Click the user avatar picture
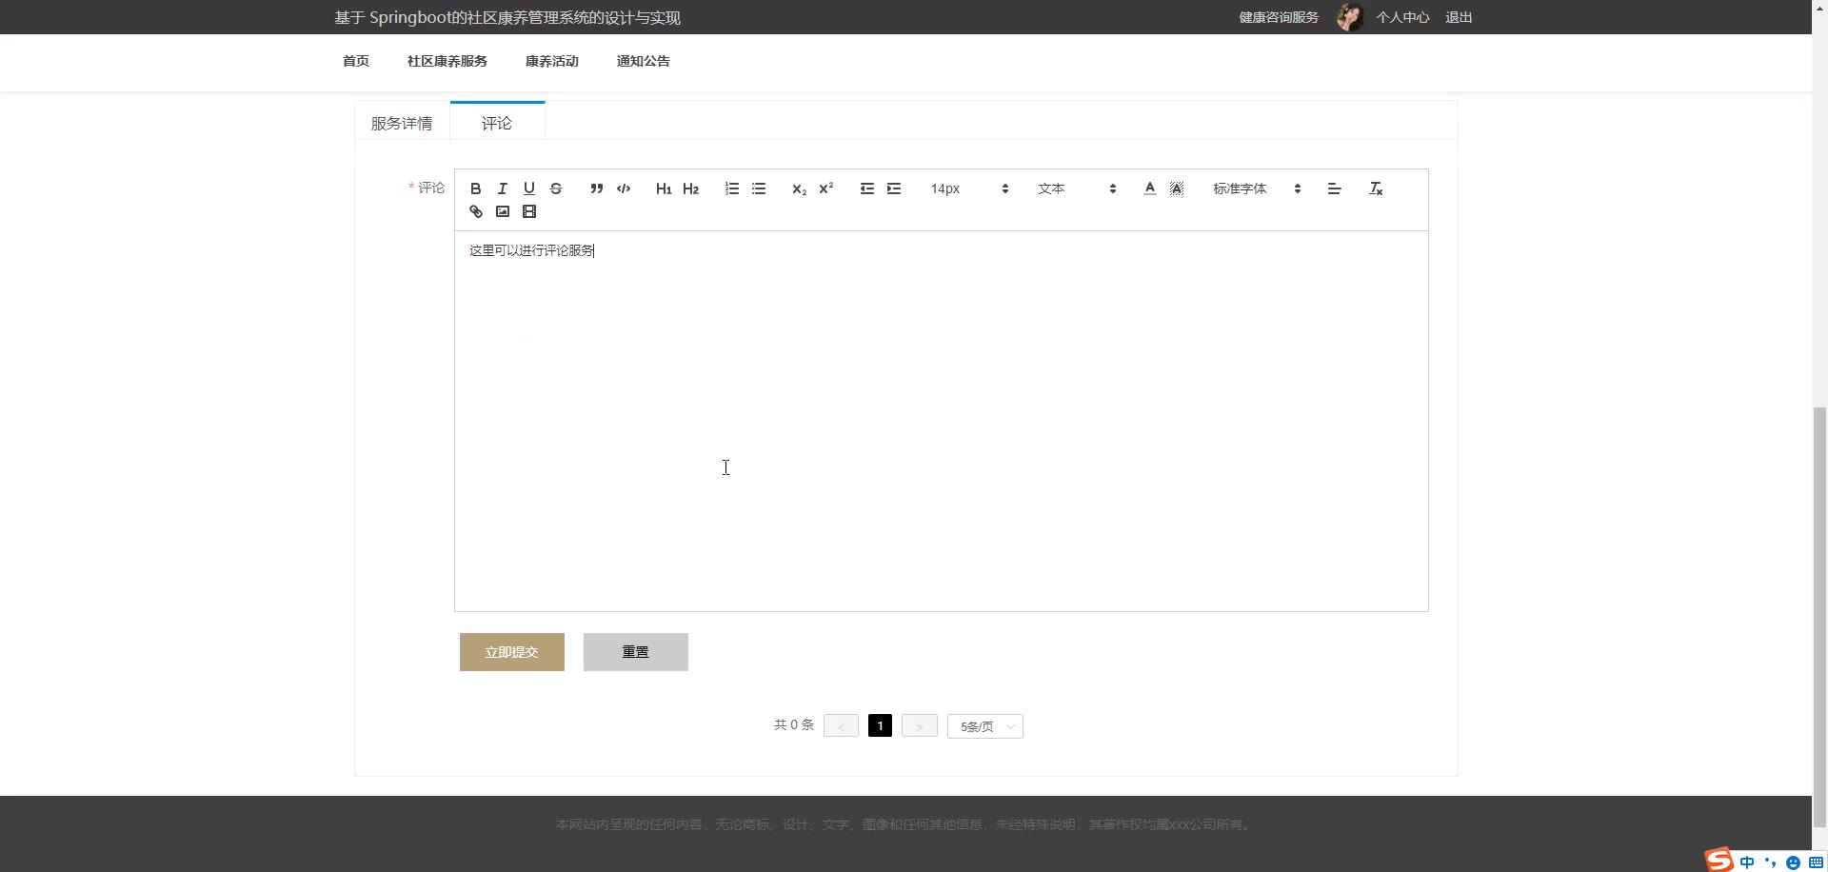1828x872 pixels. [x=1349, y=17]
